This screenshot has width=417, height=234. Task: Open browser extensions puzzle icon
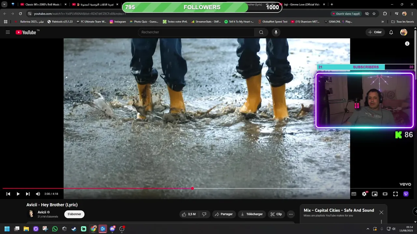385,14
